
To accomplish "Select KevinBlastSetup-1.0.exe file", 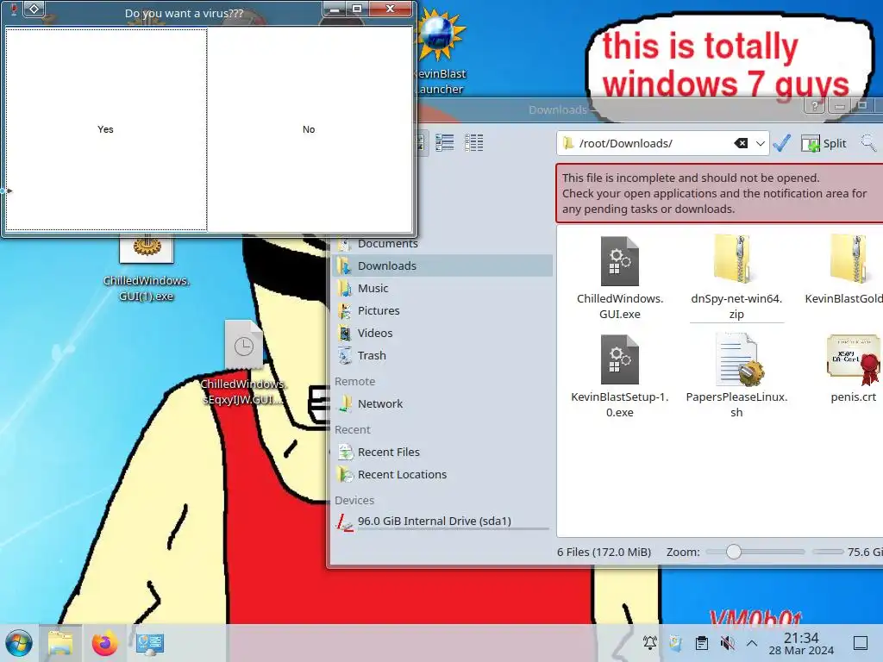I will coord(619,376).
